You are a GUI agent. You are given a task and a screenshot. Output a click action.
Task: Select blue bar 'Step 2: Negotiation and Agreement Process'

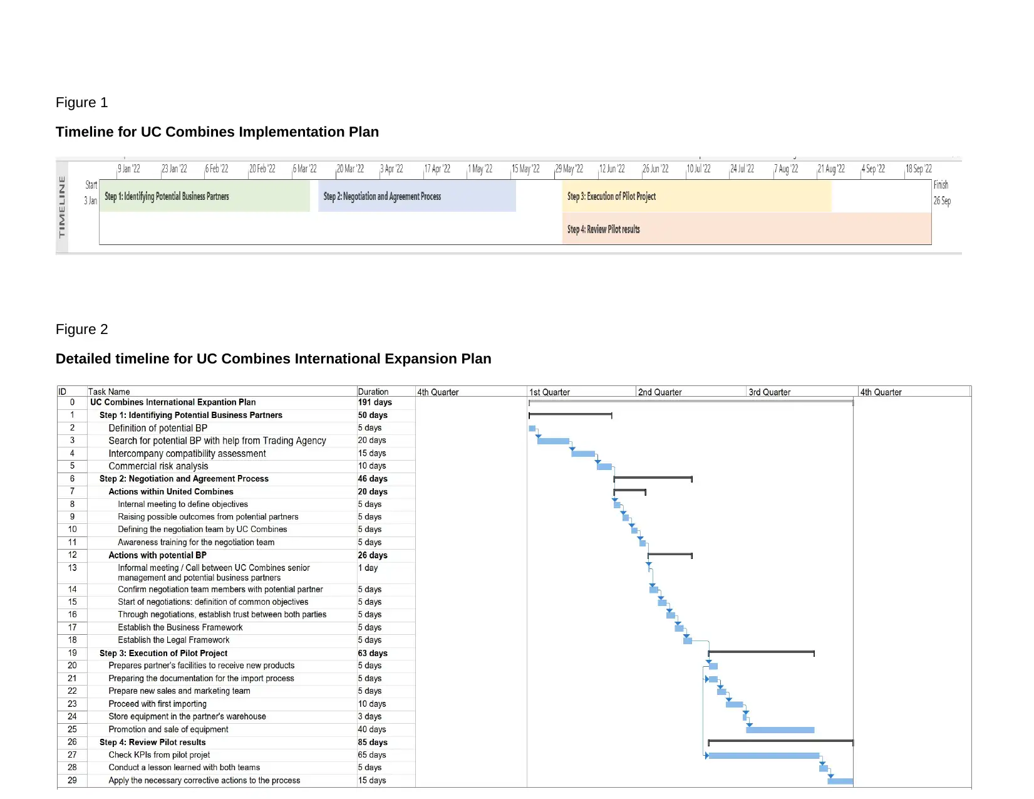[417, 196]
